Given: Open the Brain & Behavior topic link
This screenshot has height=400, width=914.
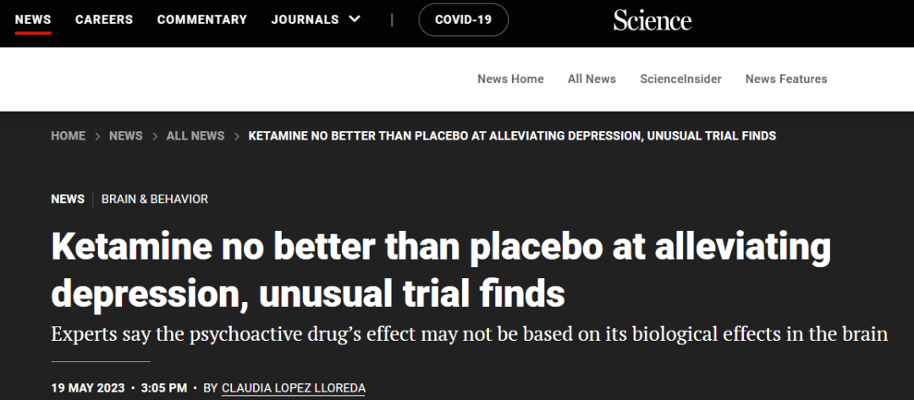Looking at the screenshot, I should 155,199.
